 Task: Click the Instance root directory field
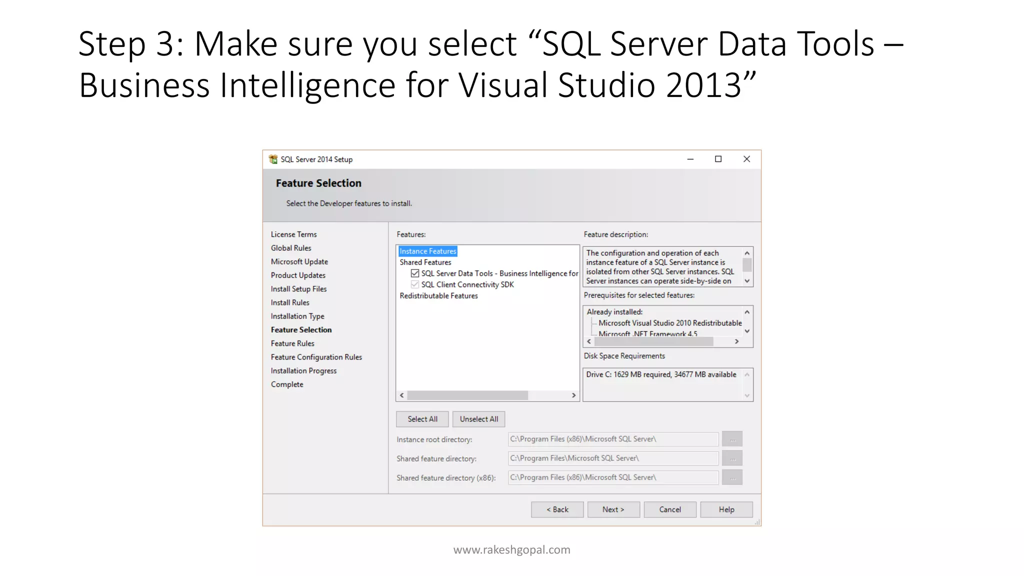tap(613, 439)
